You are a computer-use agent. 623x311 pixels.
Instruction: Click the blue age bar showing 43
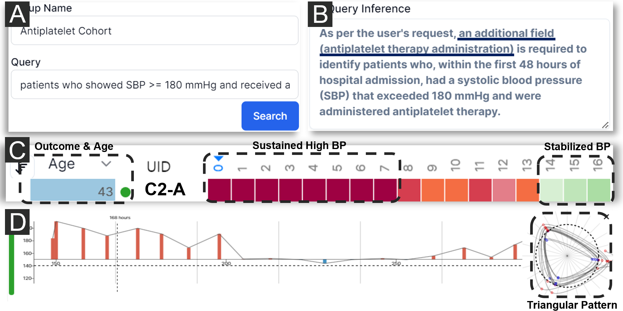point(73,190)
